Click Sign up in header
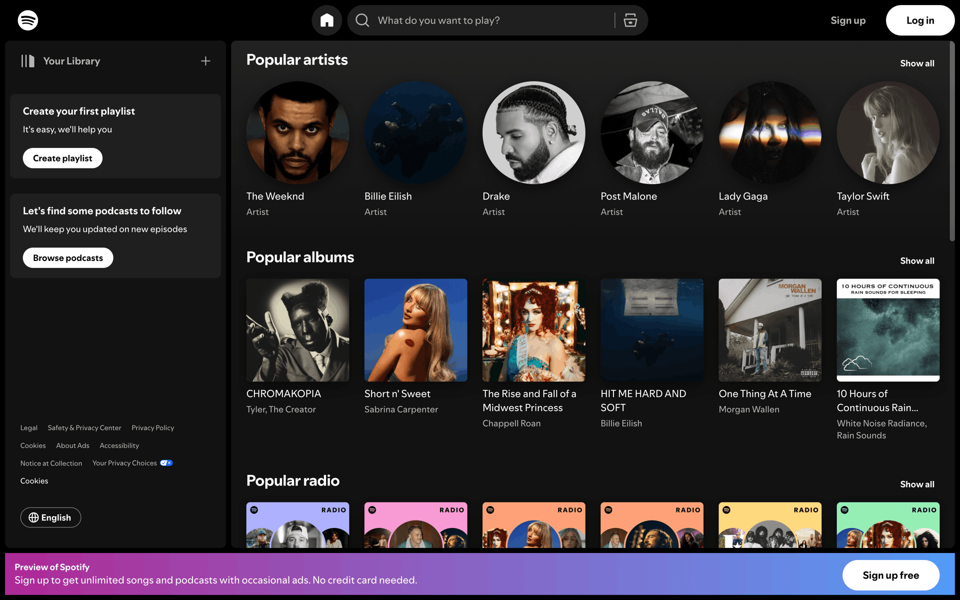 pyautogui.click(x=848, y=20)
